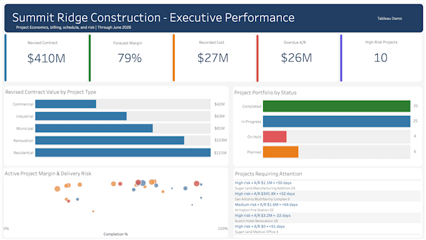Viewport: 426px width, 240px height.
Task: Click the High-Risk Projects count 10
Action: 381,58
